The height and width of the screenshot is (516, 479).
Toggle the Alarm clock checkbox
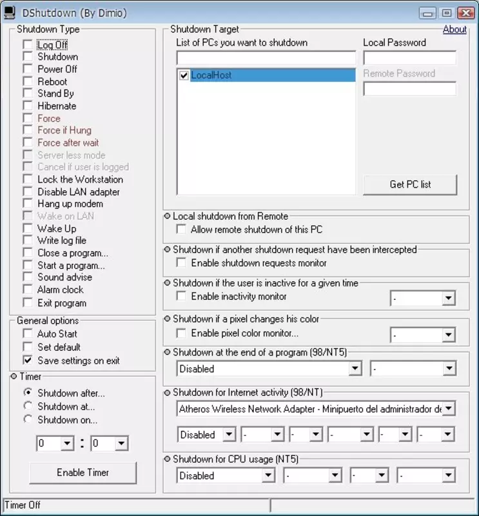28,290
